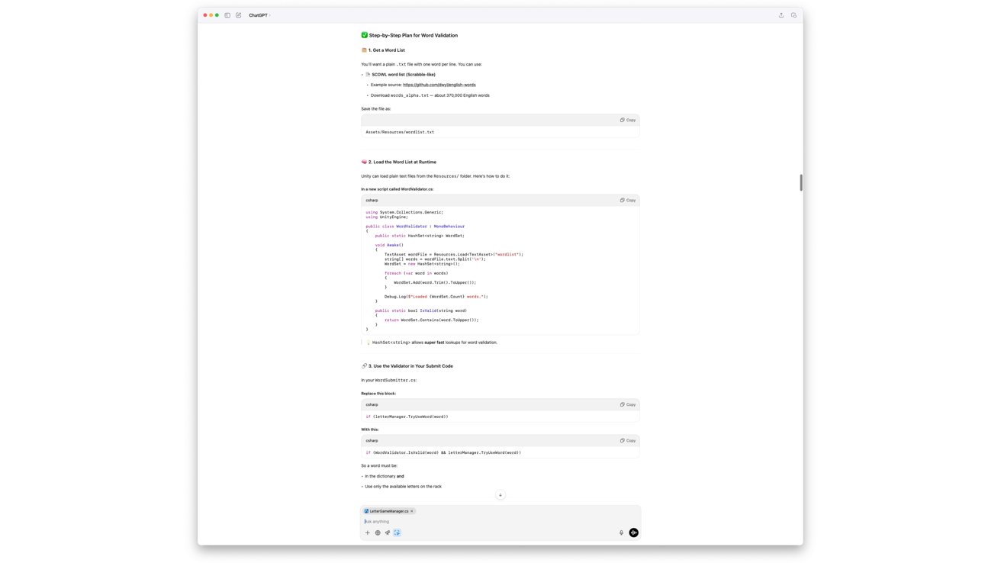The height and width of the screenshot is (563, 1001).
Task: Launch voice mode with waveform button
Action: click(x=633, y=532)
